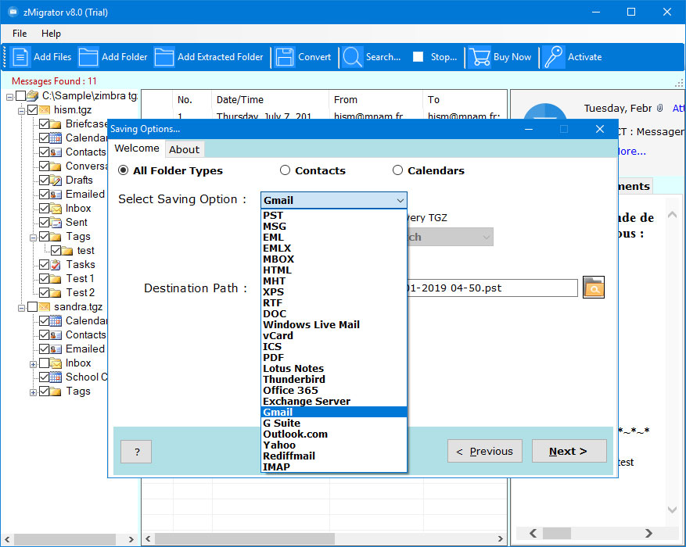This screenshot has height=547, width=686.
Task: Select the All Folder Types radio button
Action: tap(124, 170)
